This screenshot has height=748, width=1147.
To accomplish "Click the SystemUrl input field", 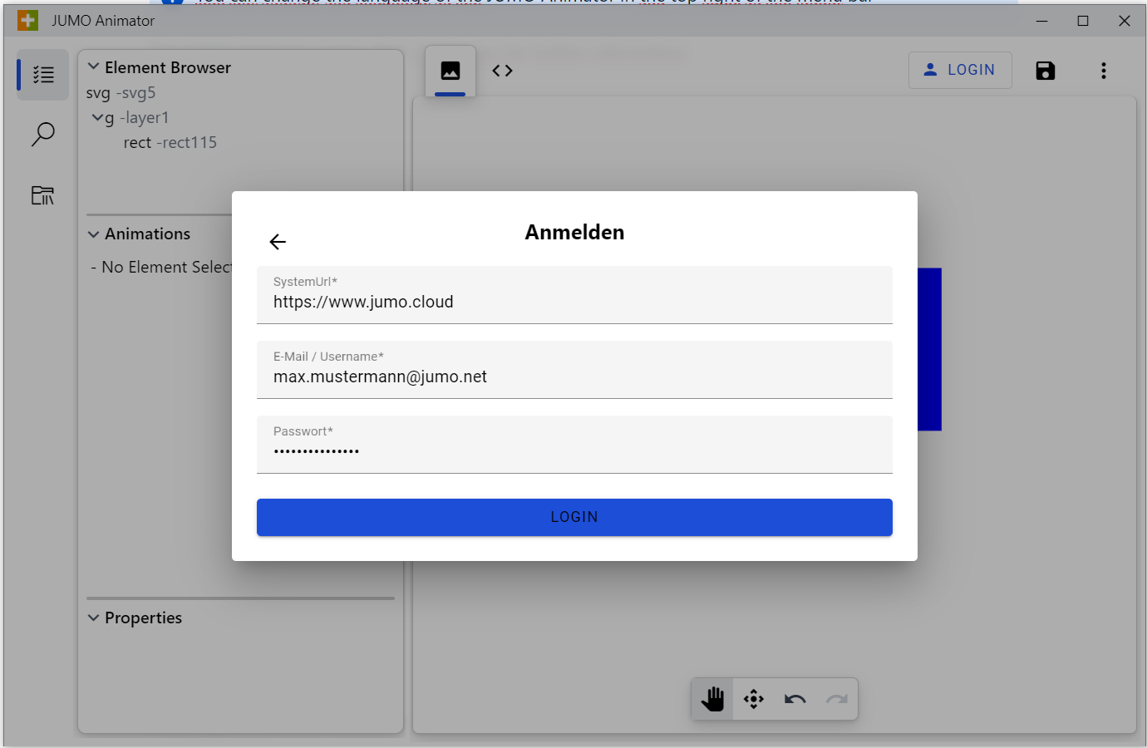I will pyautogui.click(x=573, y=302).
